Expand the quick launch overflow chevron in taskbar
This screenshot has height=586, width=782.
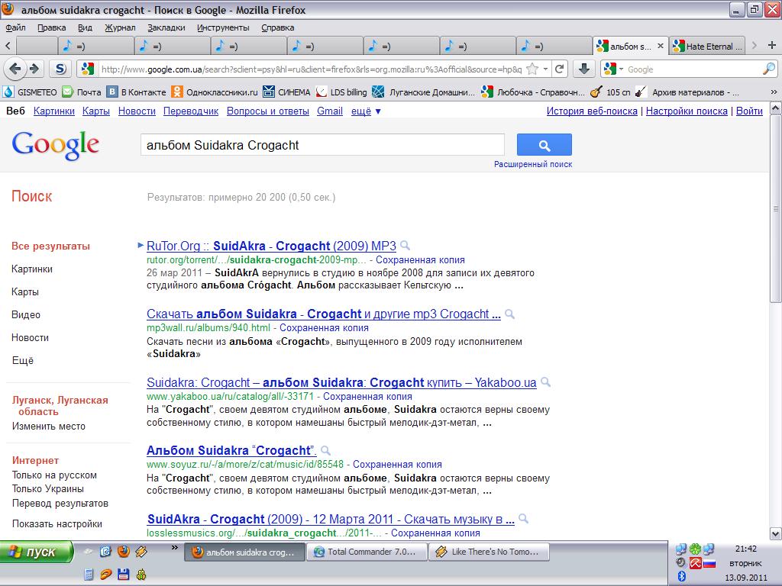click(x=175, y=548)
